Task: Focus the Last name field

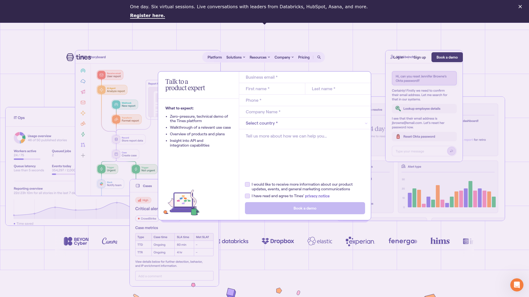Action: point(338,89)
